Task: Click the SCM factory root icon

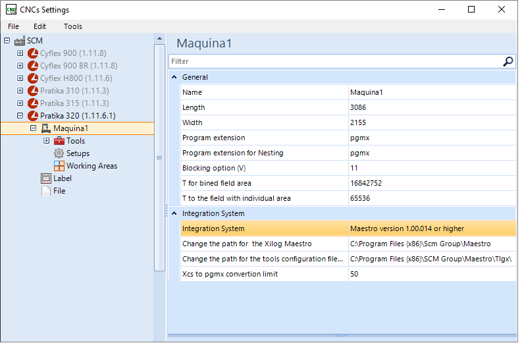Action: (20, 41)
